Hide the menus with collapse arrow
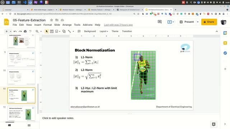 click(x=217, y=31)
